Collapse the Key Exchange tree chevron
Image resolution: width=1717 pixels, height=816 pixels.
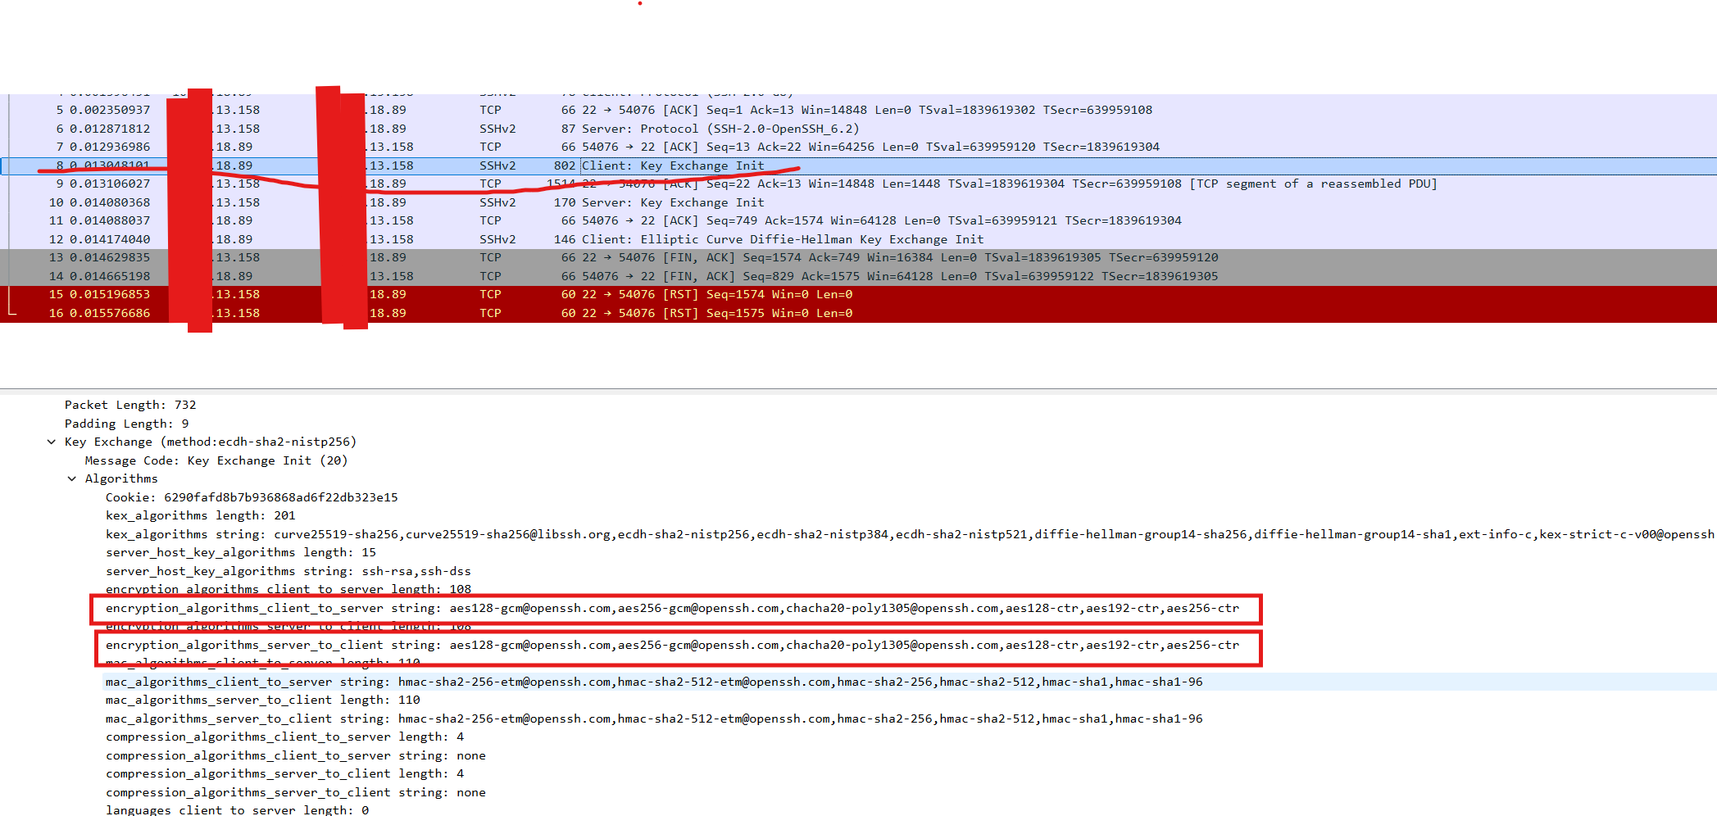pyautogui.click(x=52, y=442)
